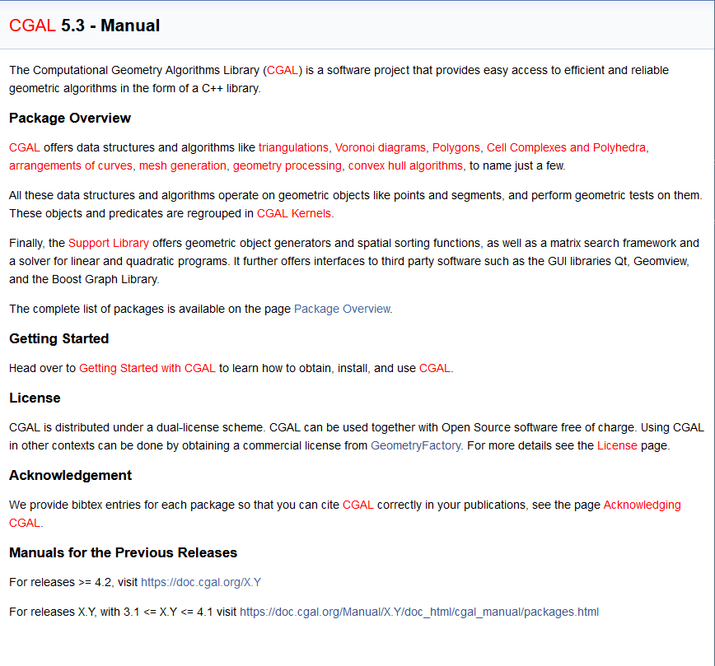Open the License page link

click(617, 446)
